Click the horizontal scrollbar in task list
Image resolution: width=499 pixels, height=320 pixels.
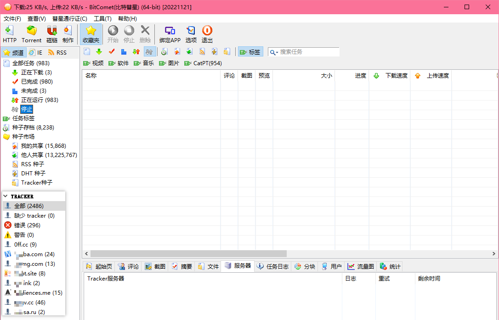coord(188,253)
